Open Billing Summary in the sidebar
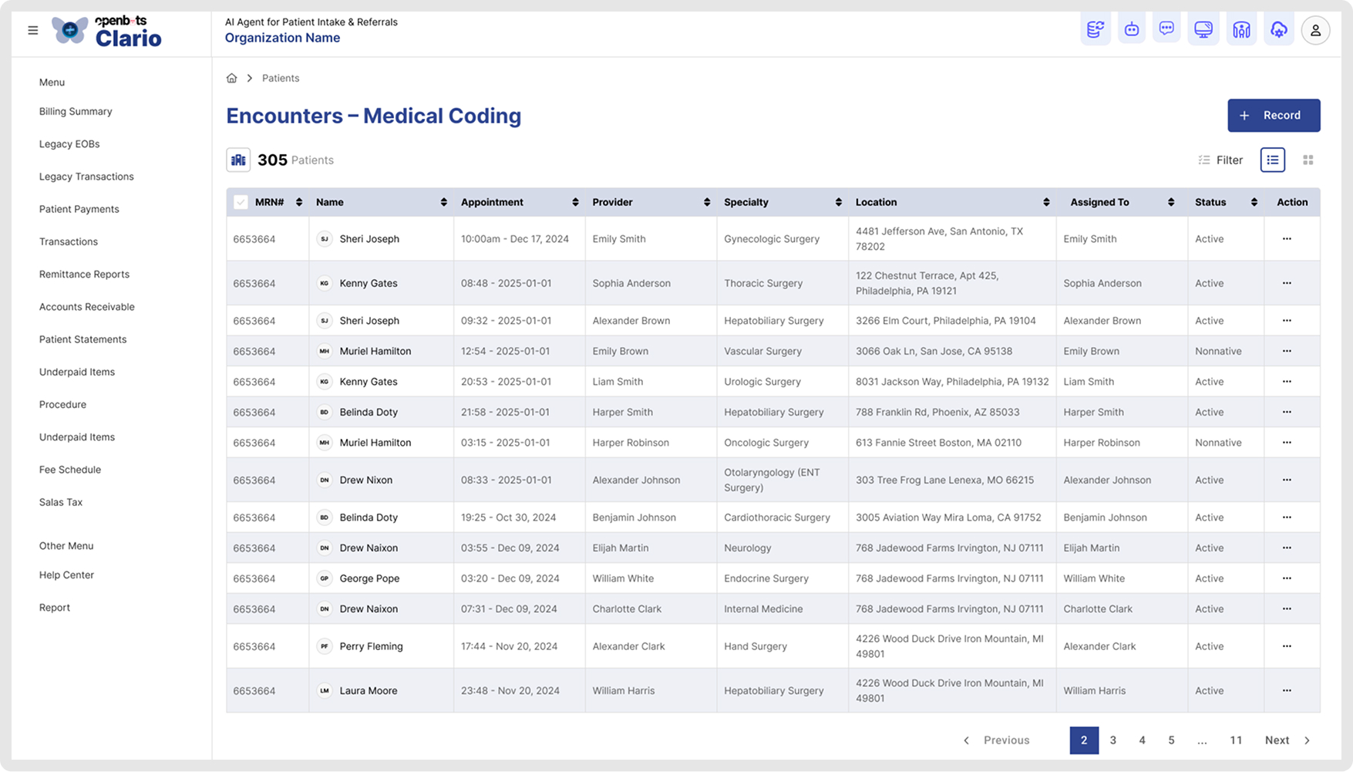The height and width of the screenshot is (772, 1353). [x=76, y=111]
